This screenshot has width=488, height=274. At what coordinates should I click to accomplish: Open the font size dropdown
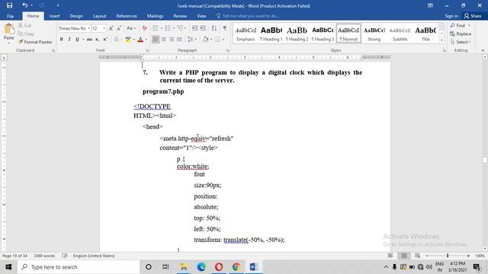[104, 28]
